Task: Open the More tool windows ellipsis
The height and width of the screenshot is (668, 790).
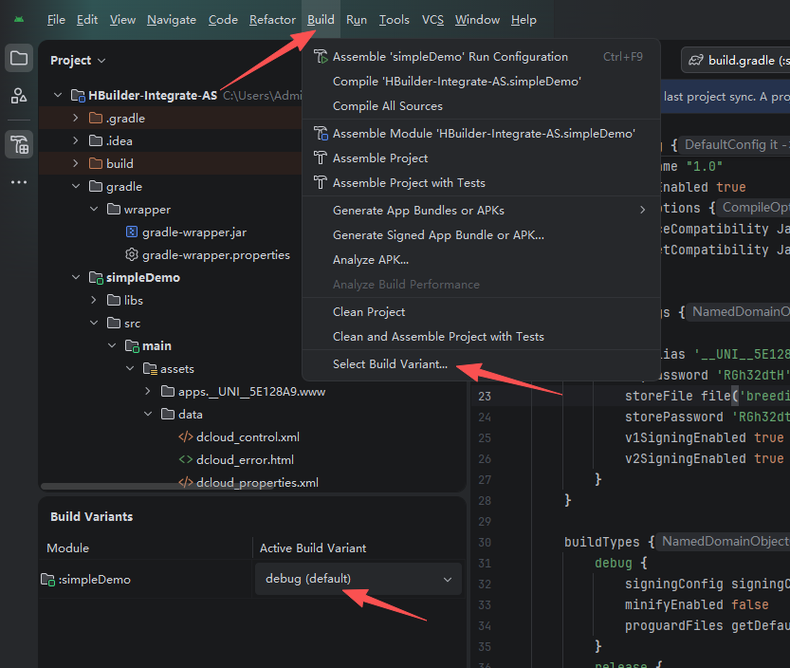Action: [19, 182]
